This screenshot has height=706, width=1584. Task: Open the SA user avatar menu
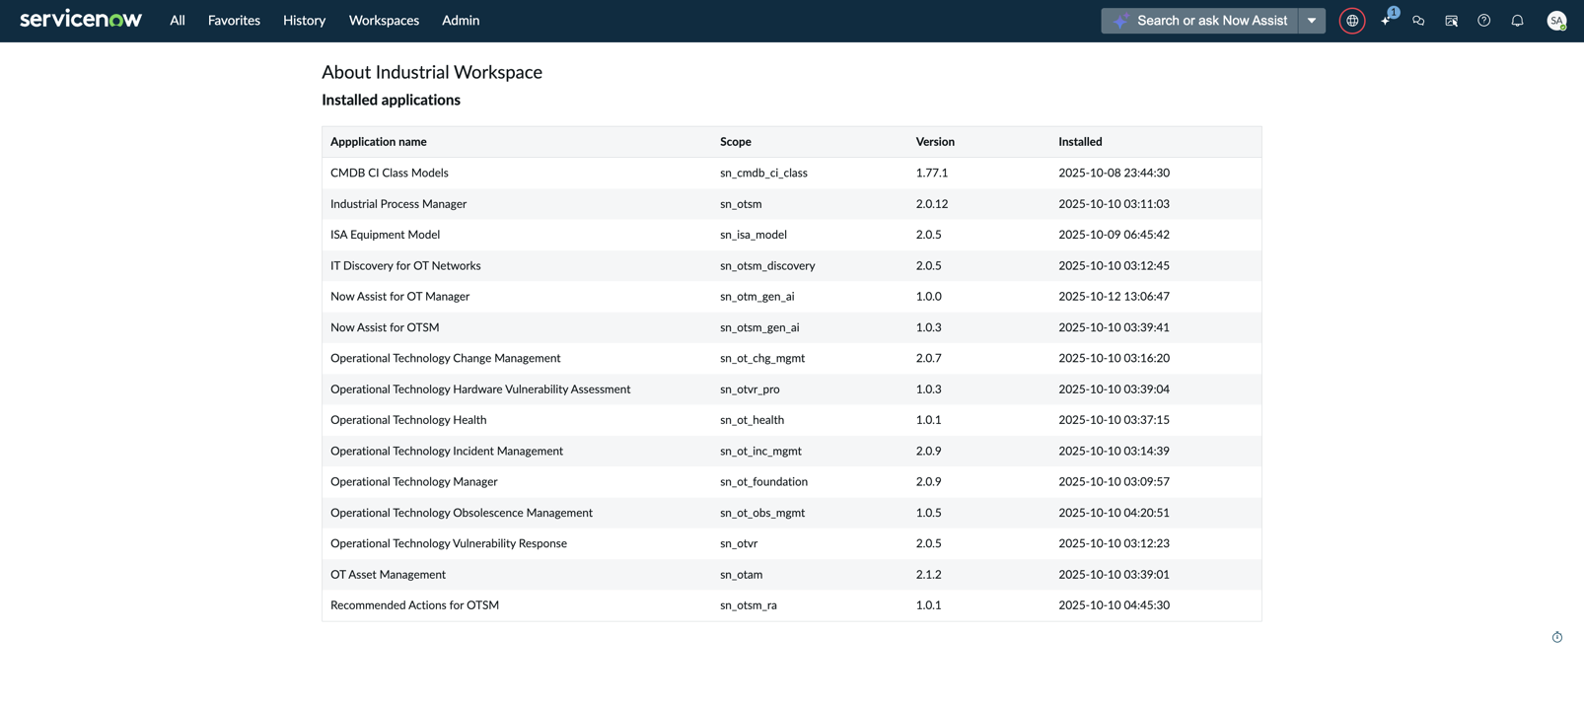[1556, 21]
